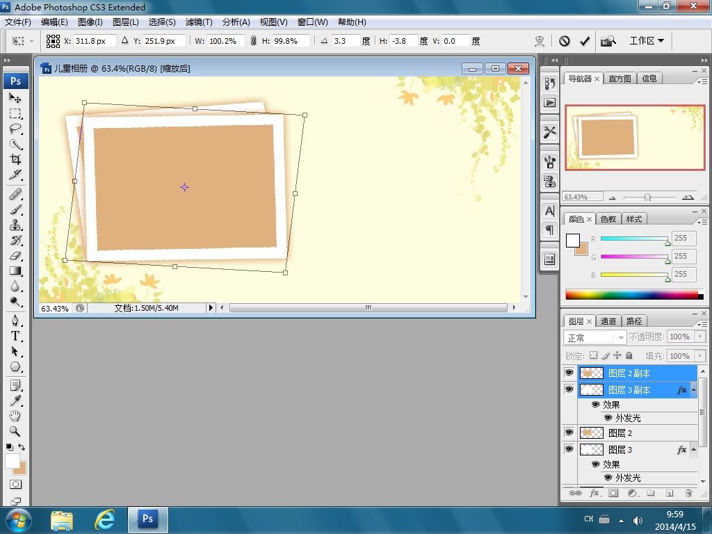
Task: Hide the 图层 2 副本 layer
Action: pos(569,373)
